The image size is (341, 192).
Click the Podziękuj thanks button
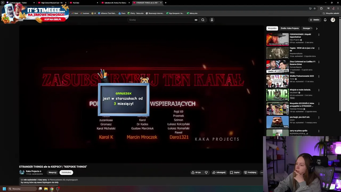click(250, 173)
